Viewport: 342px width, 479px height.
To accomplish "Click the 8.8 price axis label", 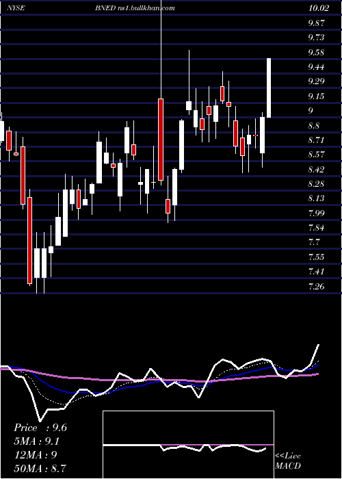I will pyautogui.click(x=315, y=125).
